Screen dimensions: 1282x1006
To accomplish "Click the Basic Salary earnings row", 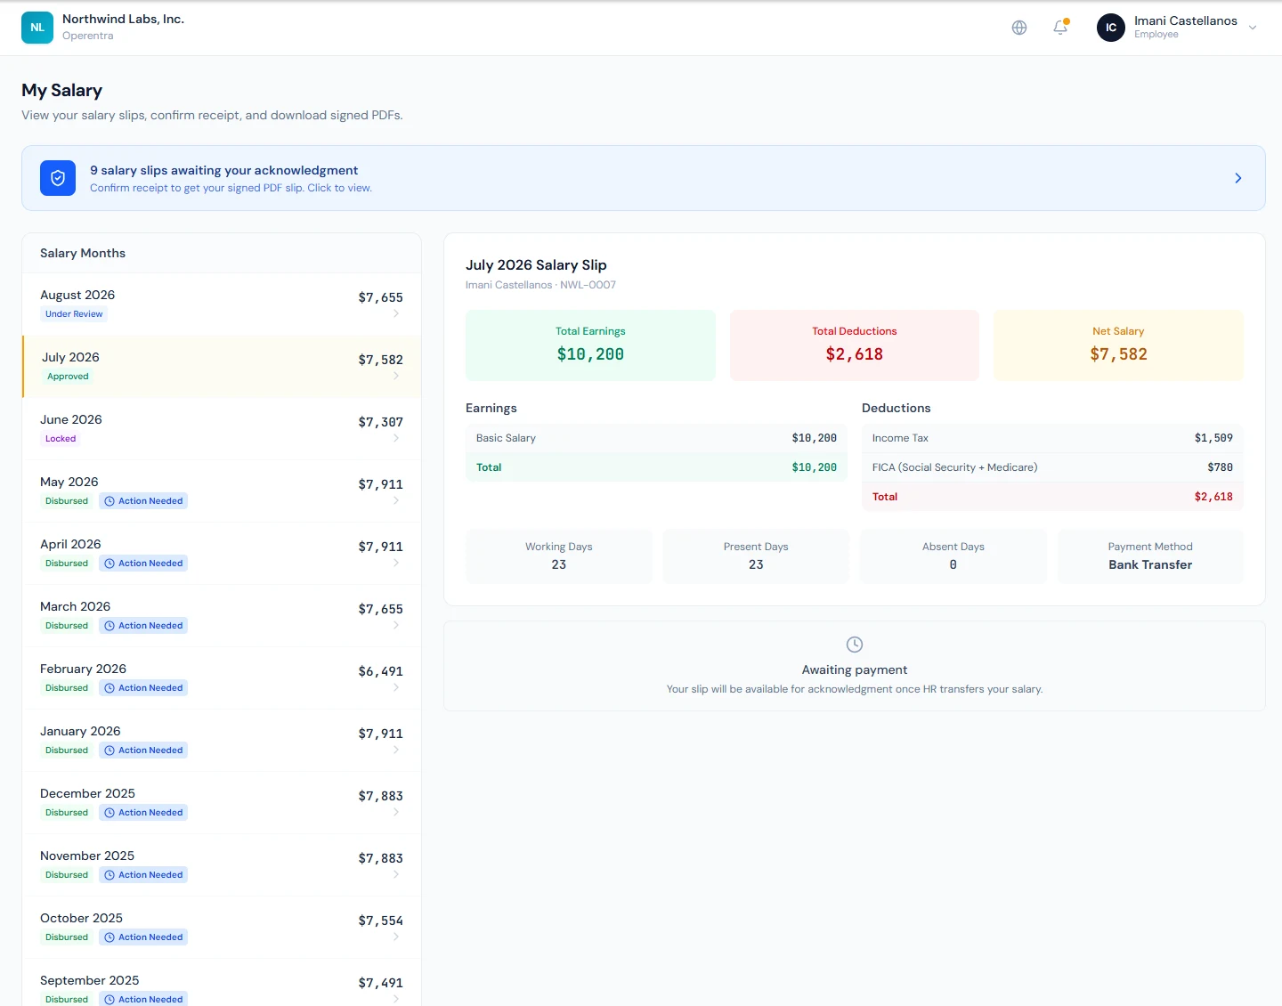I will (x=656, y=438).
